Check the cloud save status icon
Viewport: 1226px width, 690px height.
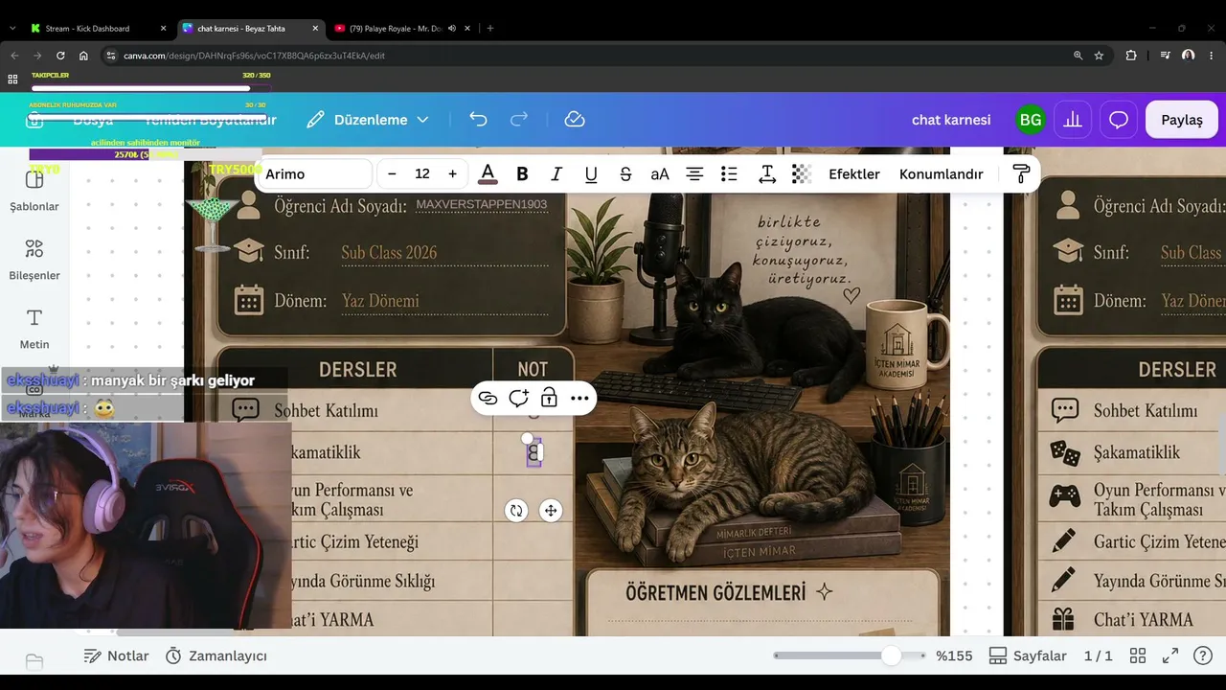coord(575,120)
